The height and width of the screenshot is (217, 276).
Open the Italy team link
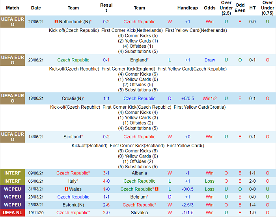point(72,181)
